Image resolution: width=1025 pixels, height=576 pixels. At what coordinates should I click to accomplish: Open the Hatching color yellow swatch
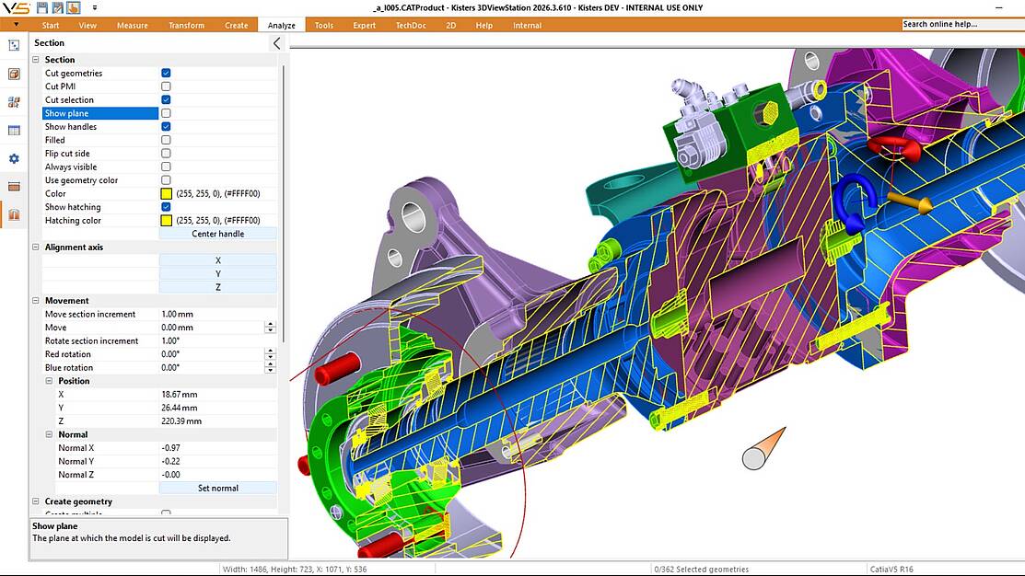click(166, 220)
